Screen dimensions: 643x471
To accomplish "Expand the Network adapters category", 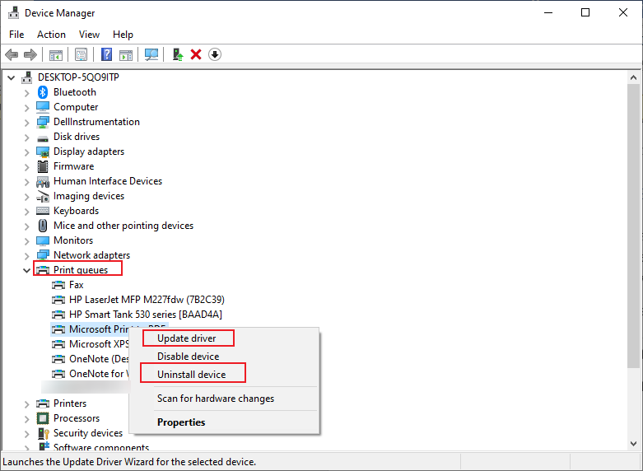I will 26,256.
